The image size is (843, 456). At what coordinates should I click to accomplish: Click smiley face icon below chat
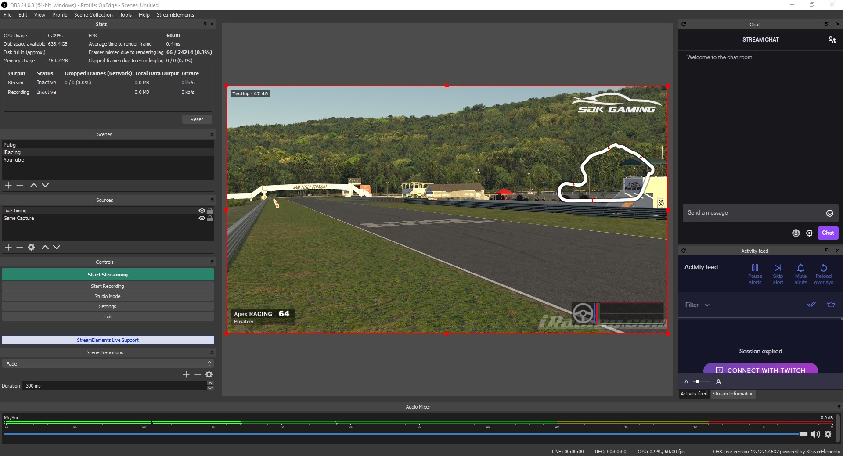796,233
